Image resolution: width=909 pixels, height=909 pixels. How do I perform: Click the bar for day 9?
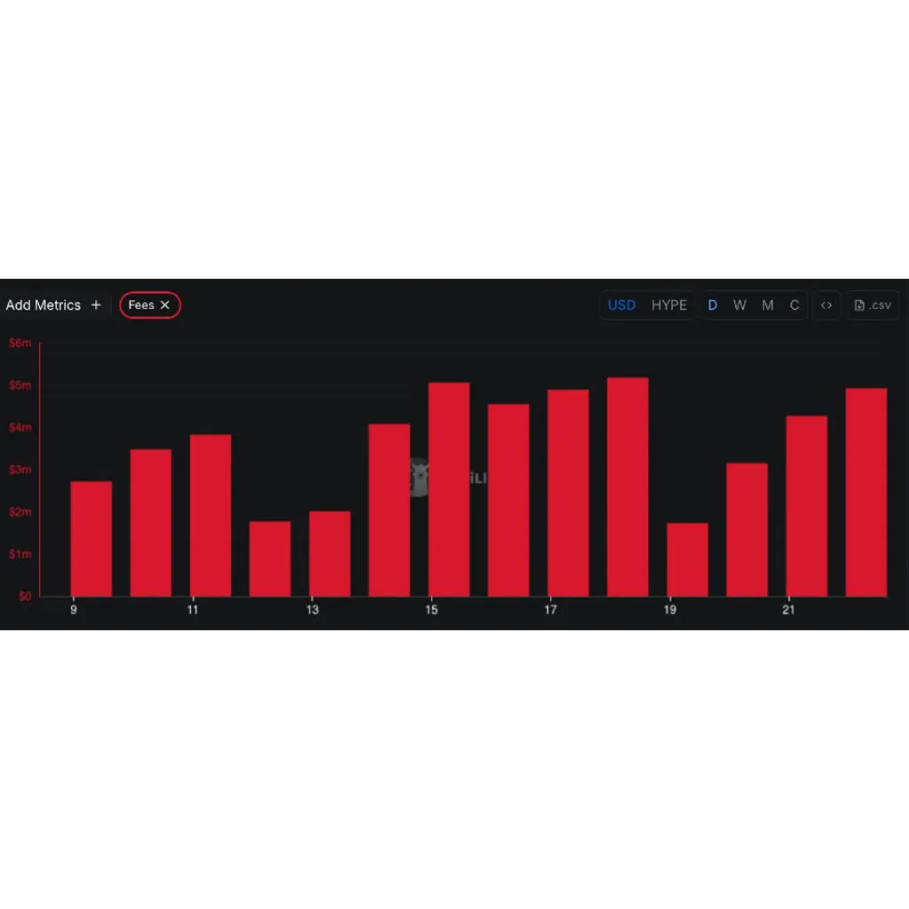(x=91, y=539)
